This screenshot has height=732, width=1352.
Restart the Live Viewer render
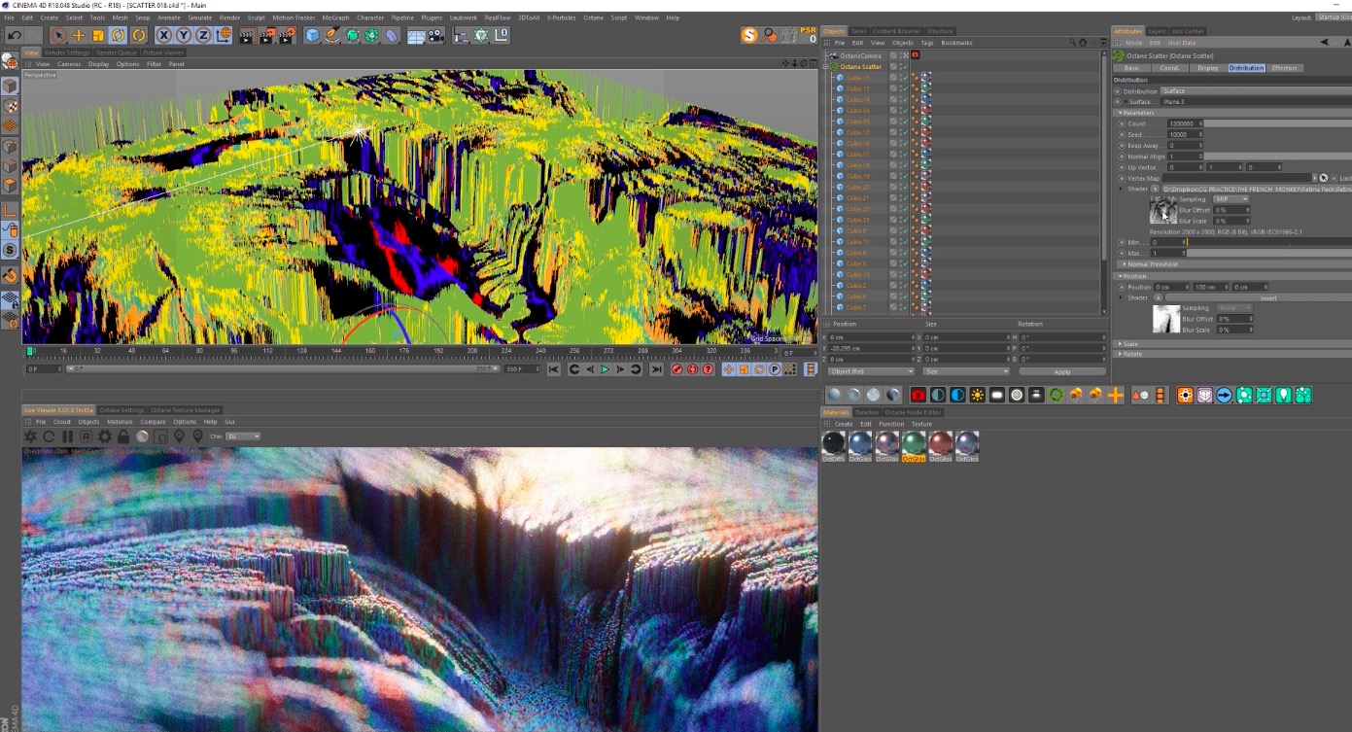pyautogui.click(x=49, y=436)
